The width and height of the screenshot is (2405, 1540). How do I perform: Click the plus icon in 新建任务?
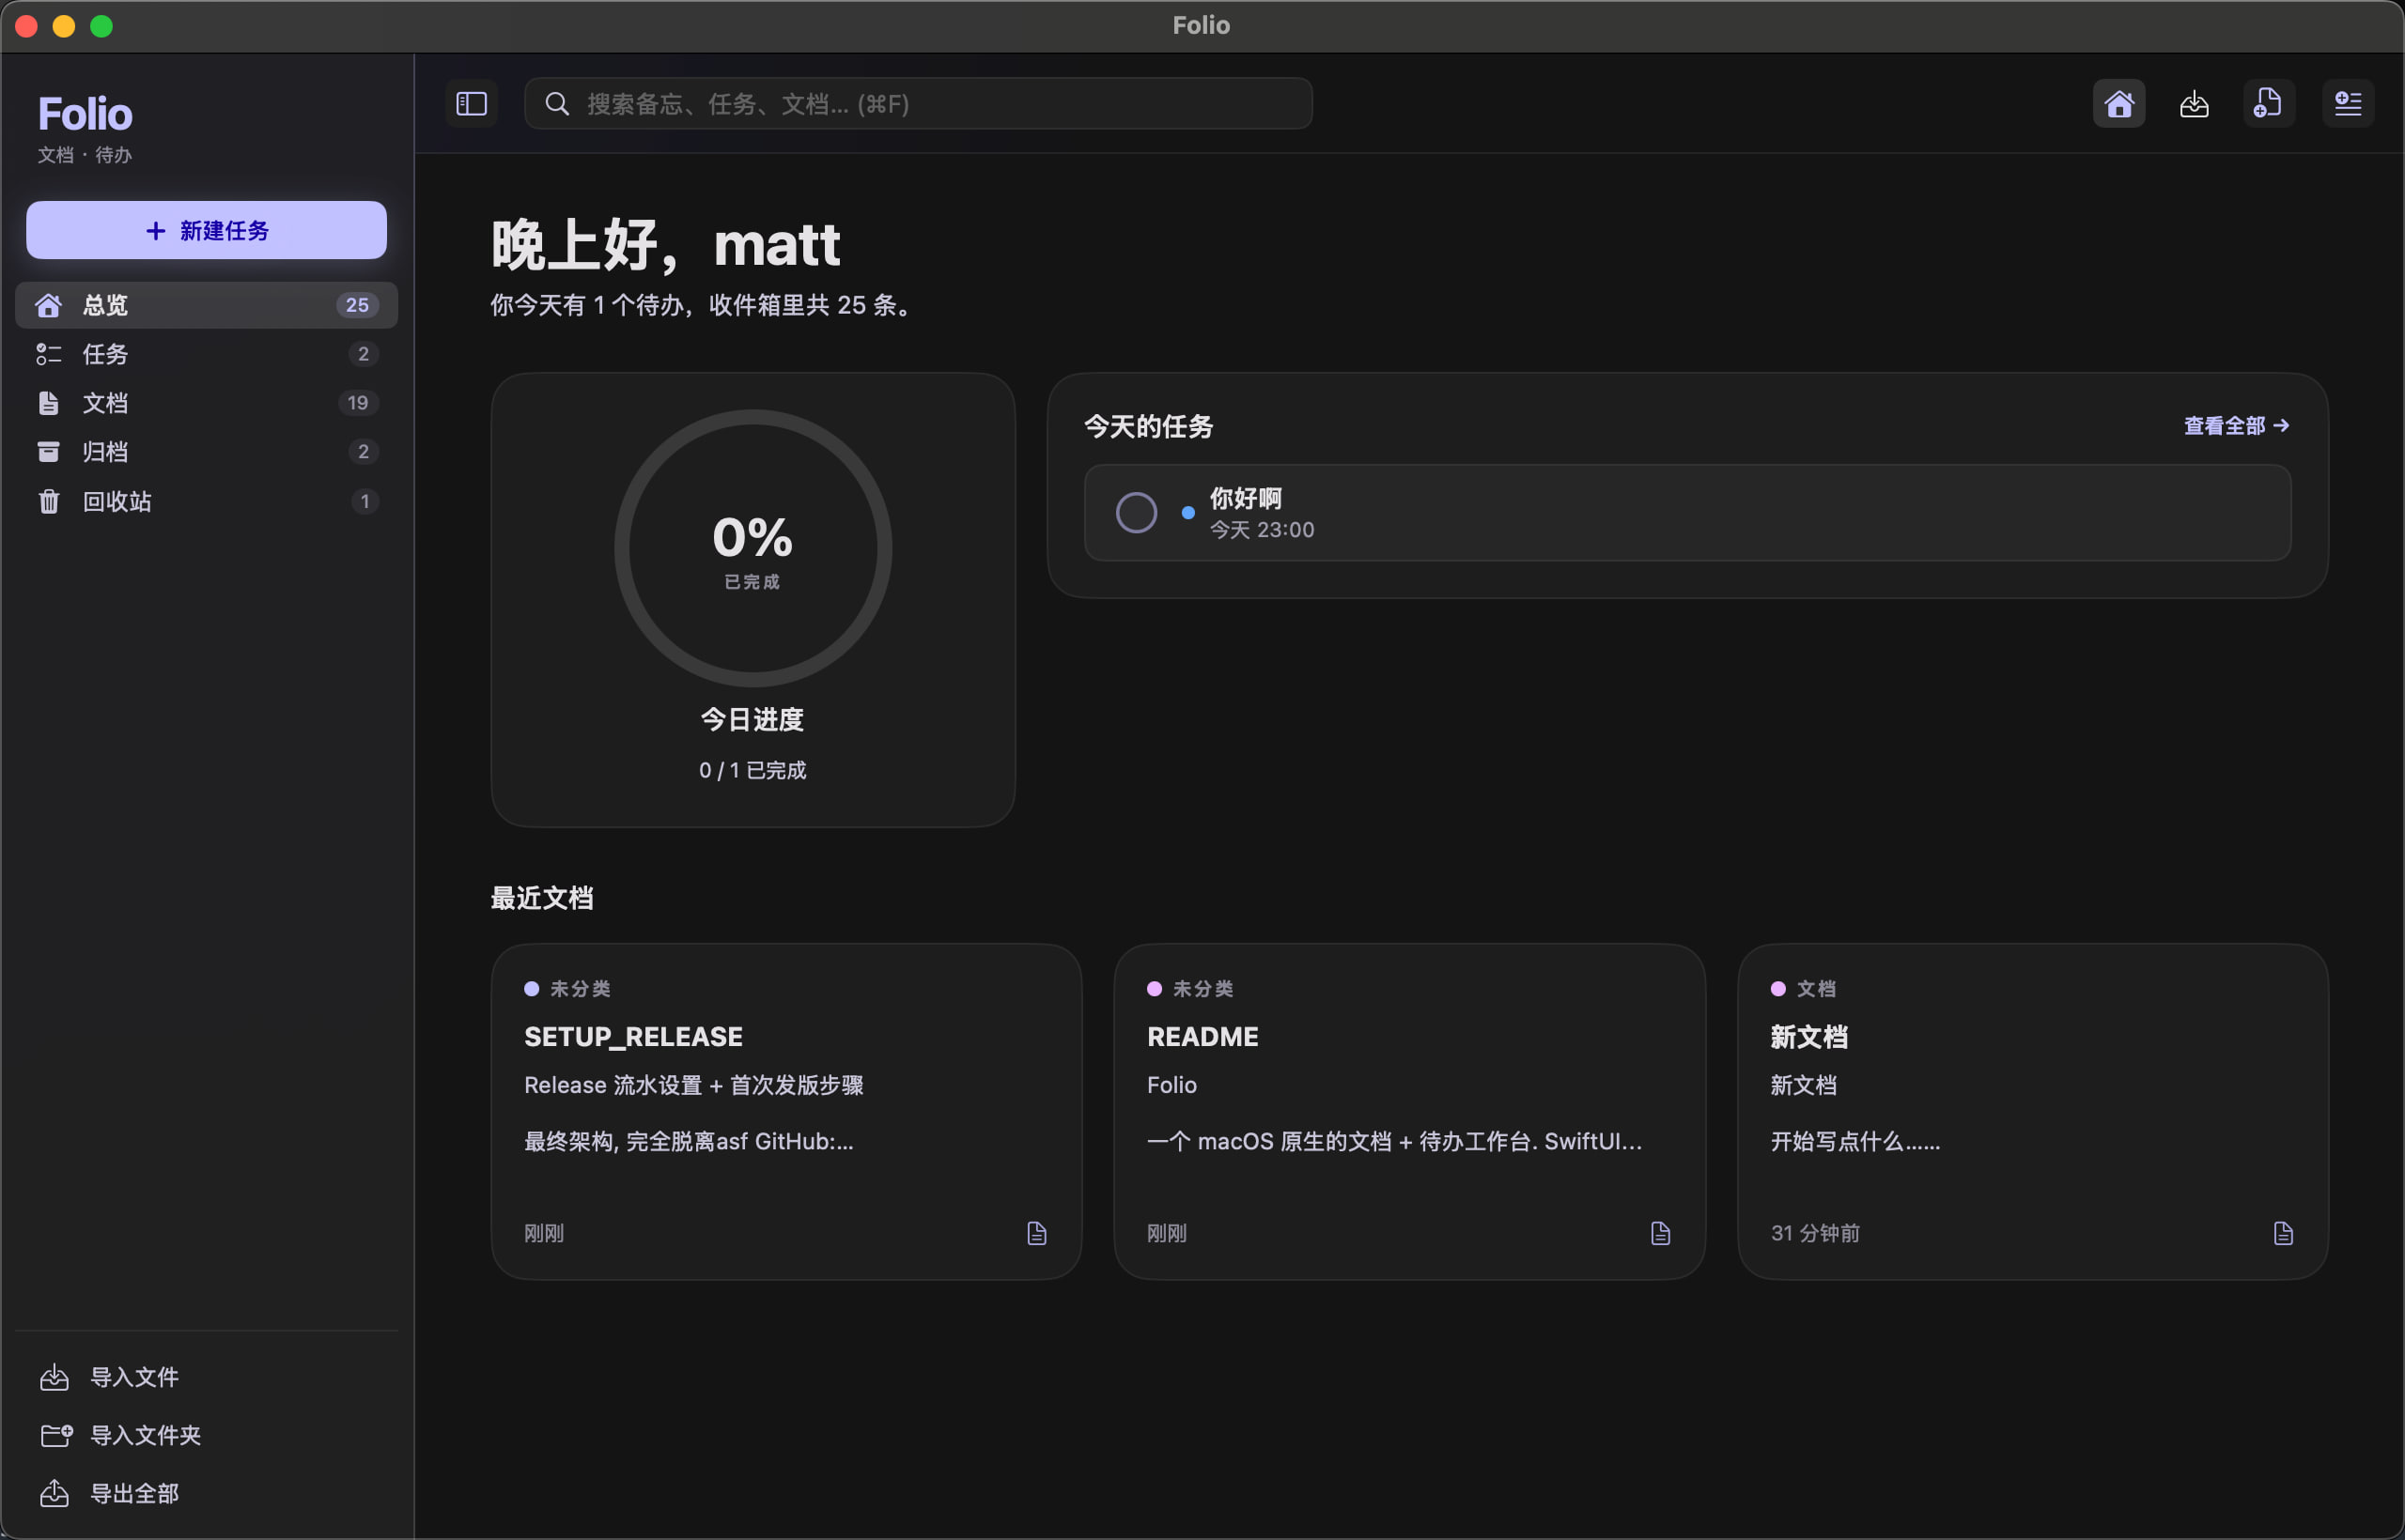155,231
